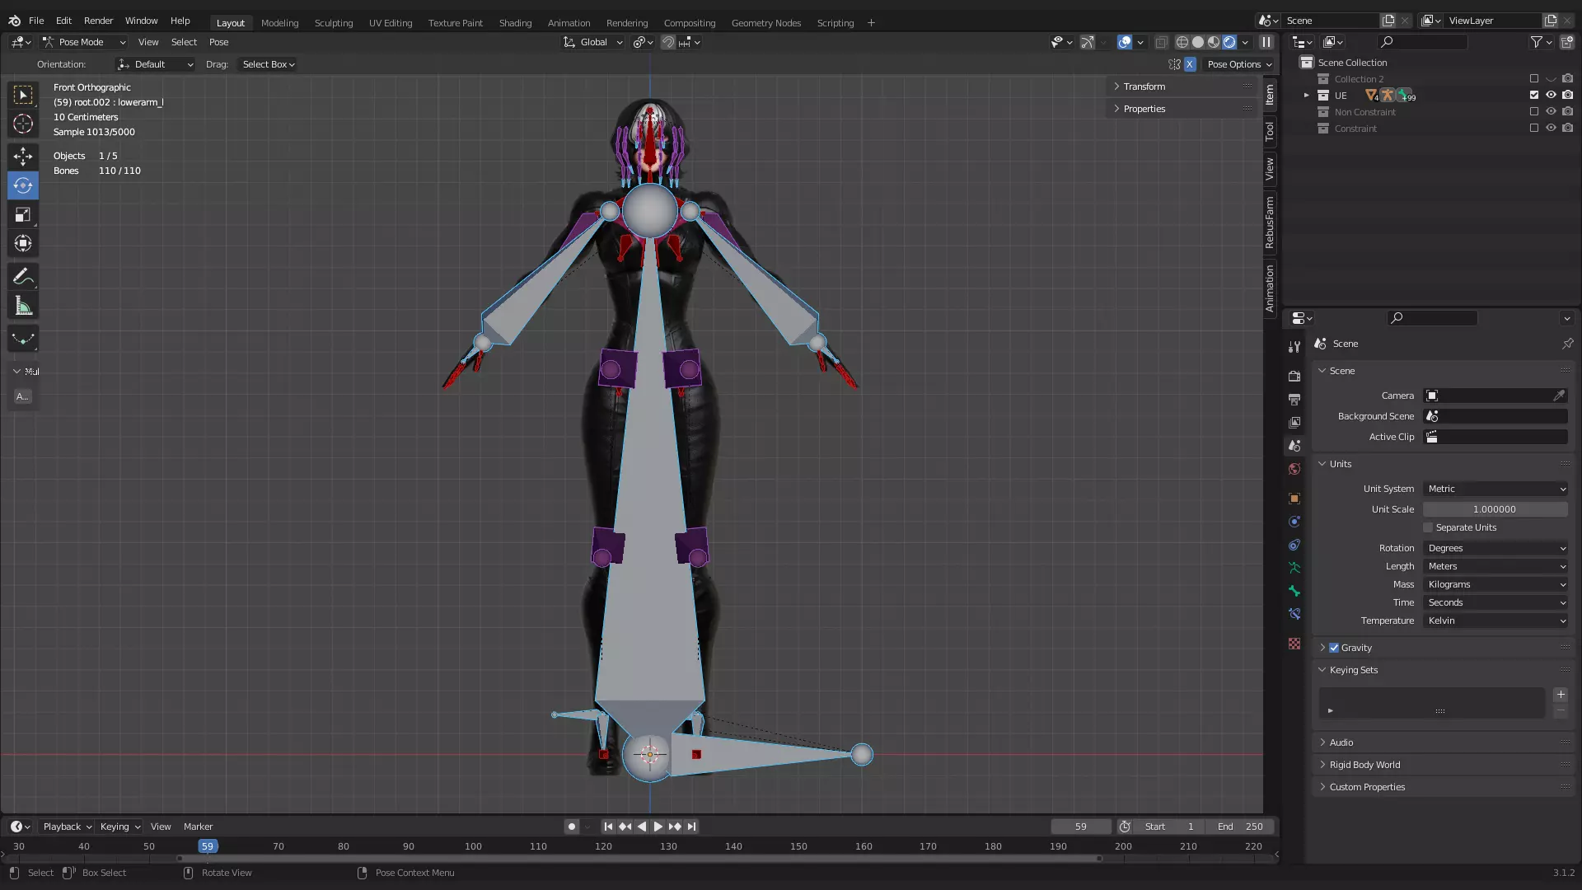Open the Bone Constraints properties tab
The width and height of the screenshot is (1582, 890).
coord(1294,614)
